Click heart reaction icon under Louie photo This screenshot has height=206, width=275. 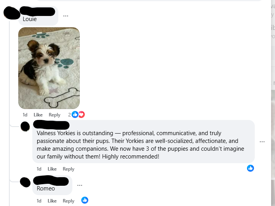[x=82, y=114]
